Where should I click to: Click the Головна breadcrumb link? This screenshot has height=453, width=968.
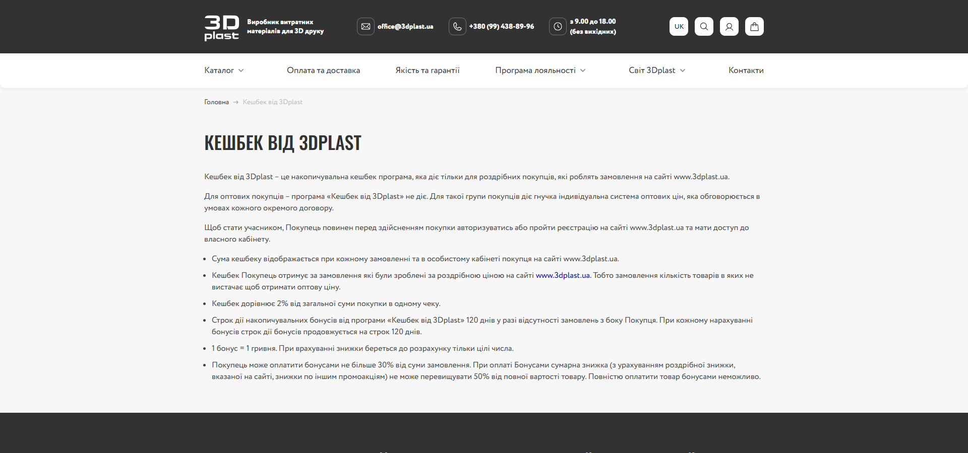[x=216, y=102]
